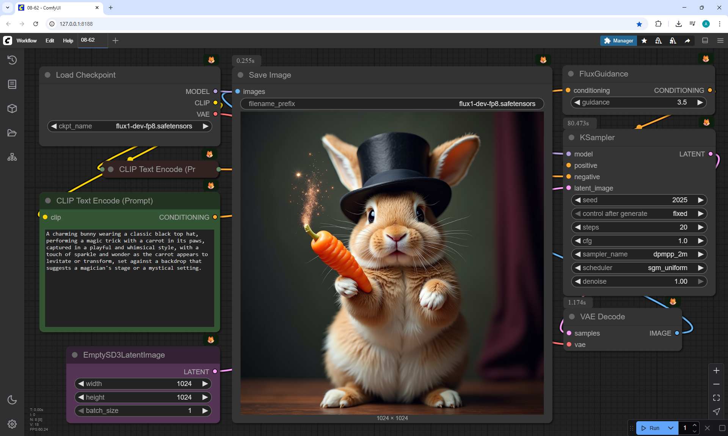Click fit view icon on canvas
This screenshot has height=436, width=728.
point(716,398)
